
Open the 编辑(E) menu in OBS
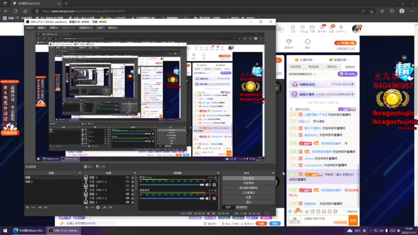pyautogui.click(x=42, y=28)
